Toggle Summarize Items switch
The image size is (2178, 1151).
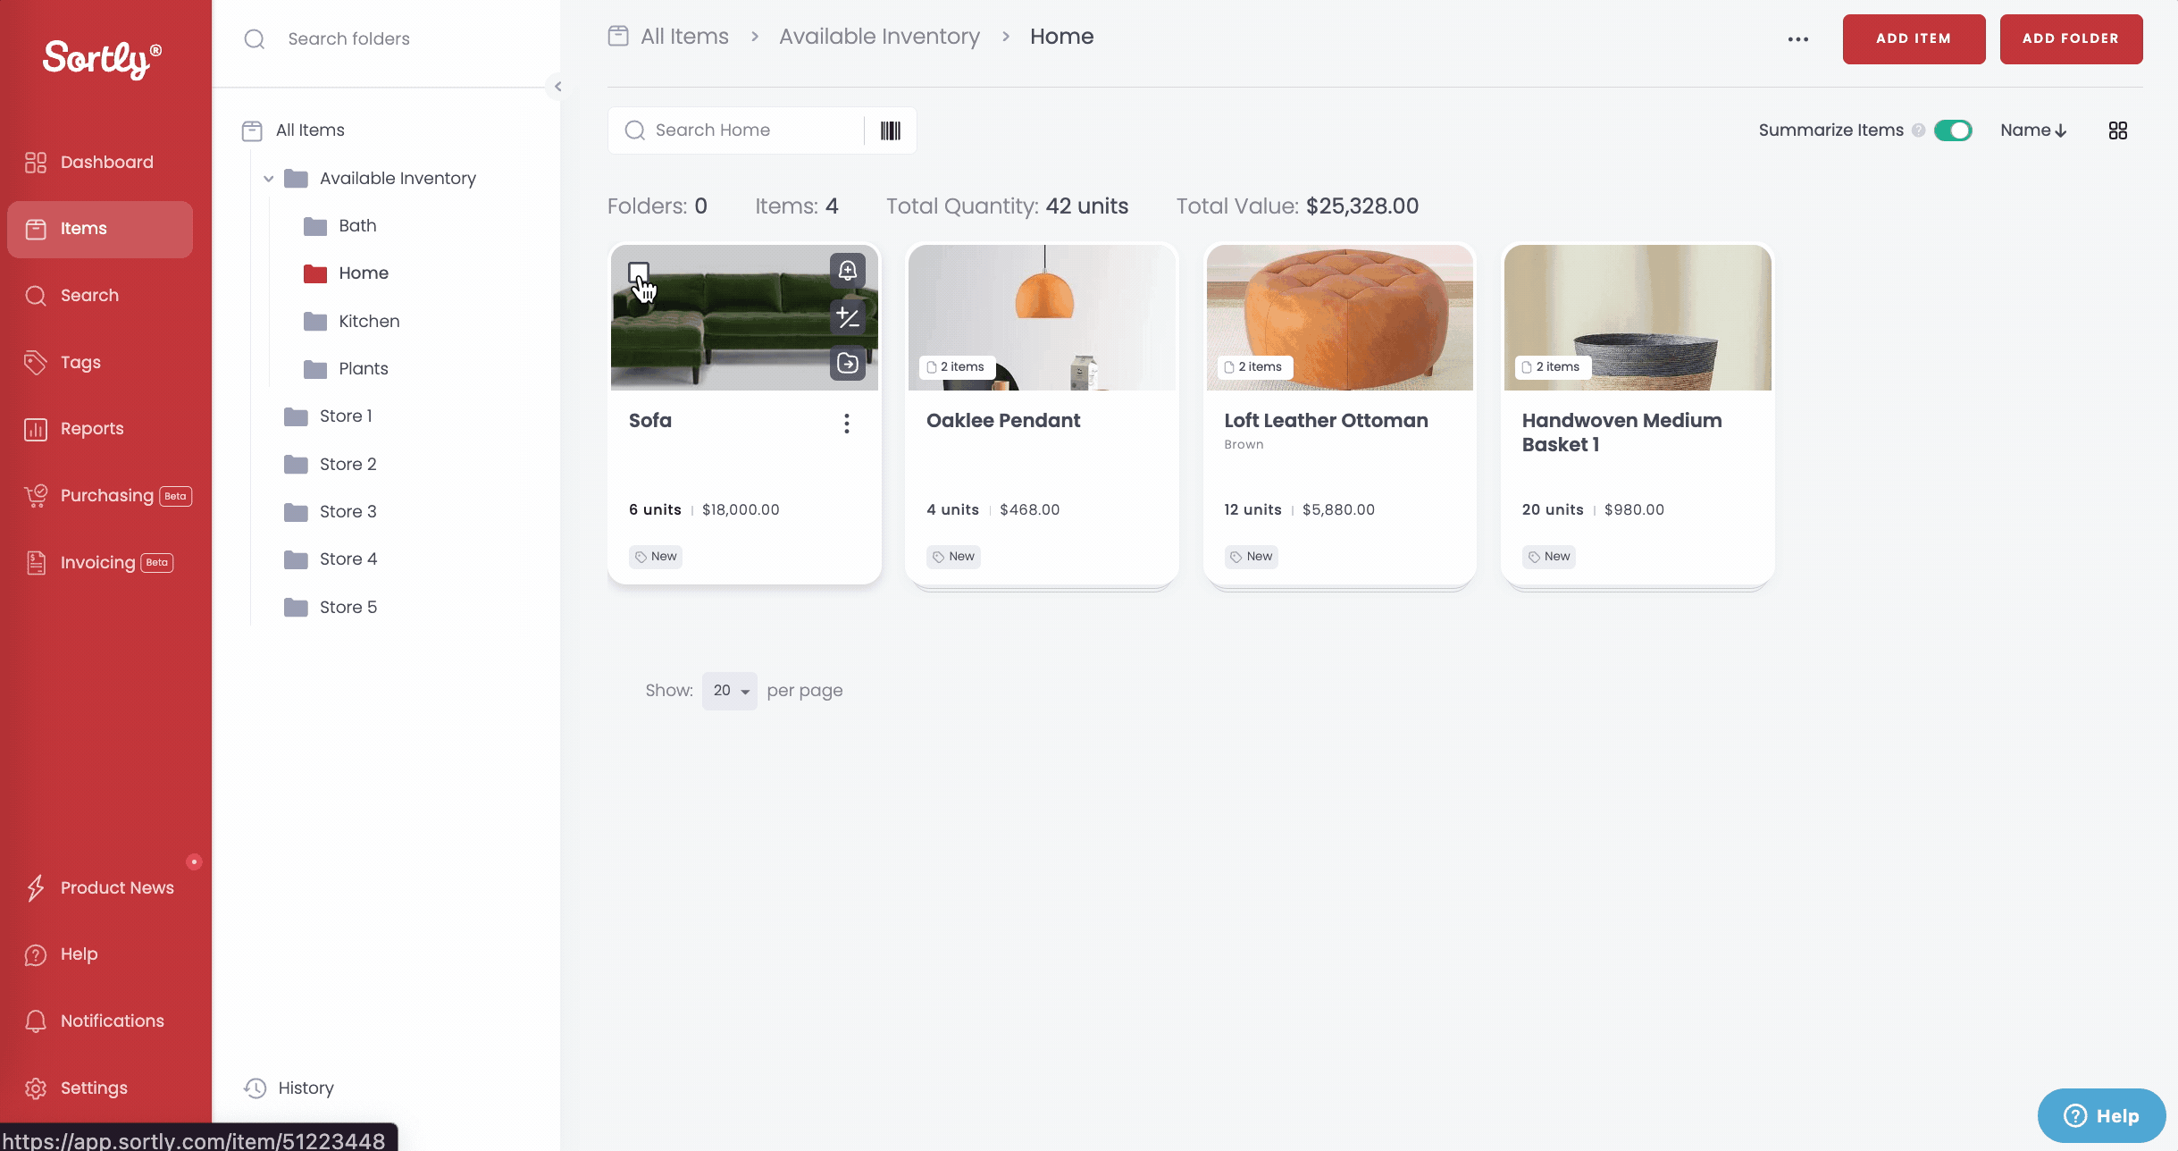[x=1953, y=130]
